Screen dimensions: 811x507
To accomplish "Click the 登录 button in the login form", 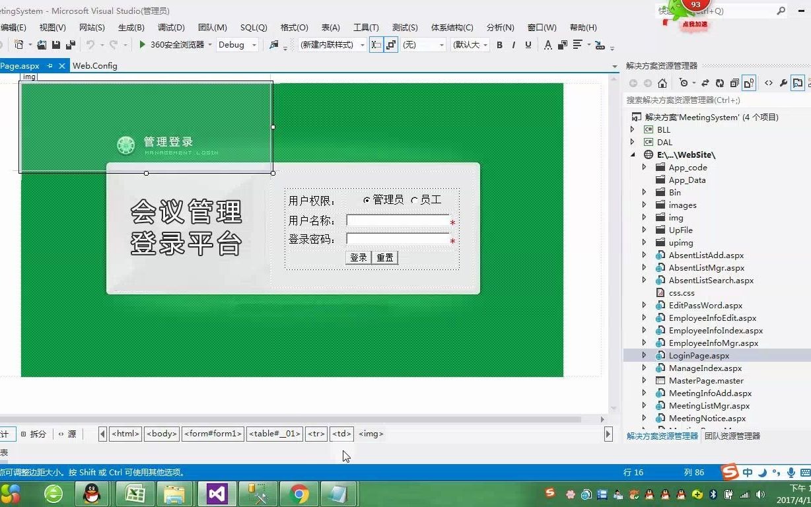I will [x=358, y=257].
